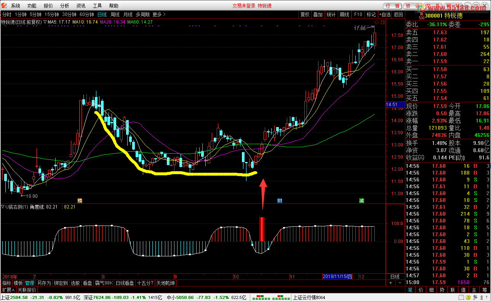This screenshot has height=302, width=491.
Task: Select the 60分钟 period
Action: [x=86, y=14]
